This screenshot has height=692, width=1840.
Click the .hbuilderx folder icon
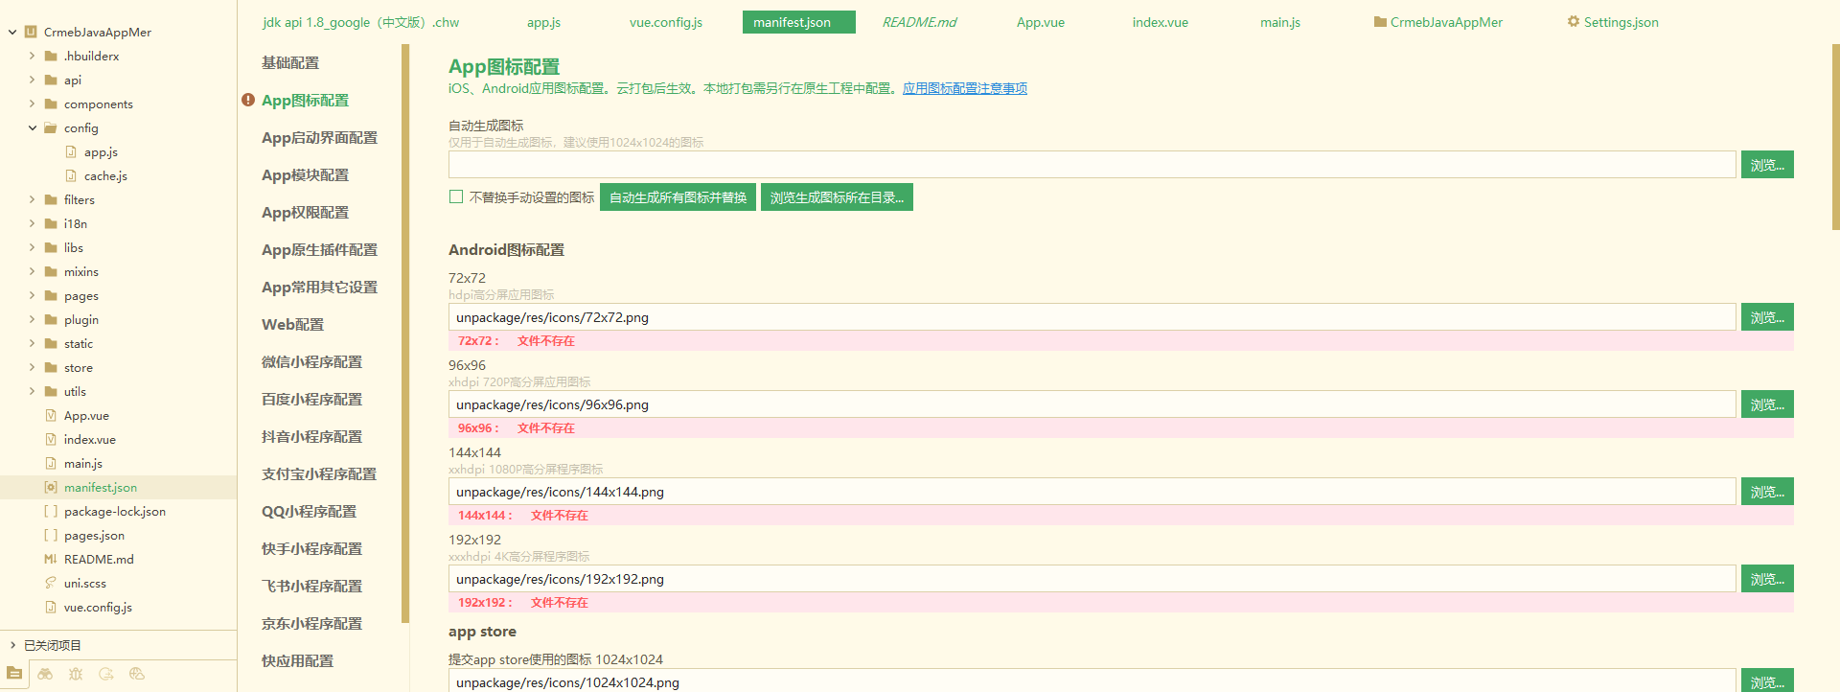click(52, 56)
